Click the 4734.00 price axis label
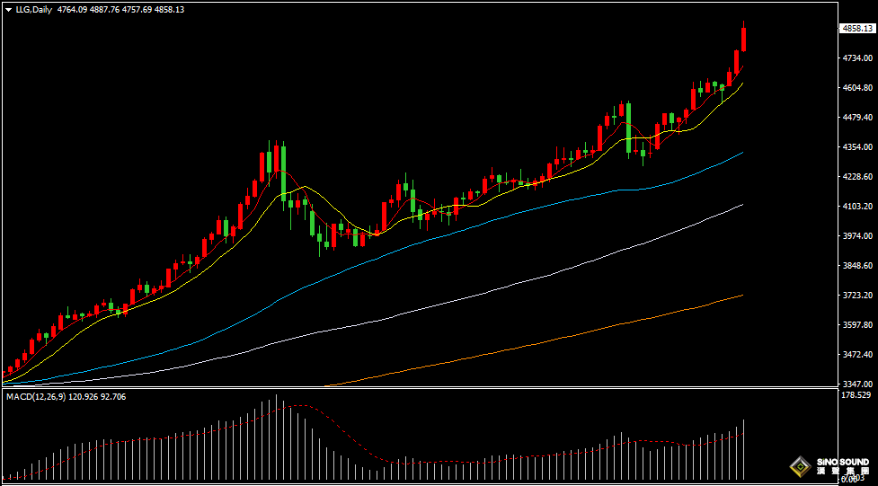The image size is (878, 486). (x=857, y=58)
